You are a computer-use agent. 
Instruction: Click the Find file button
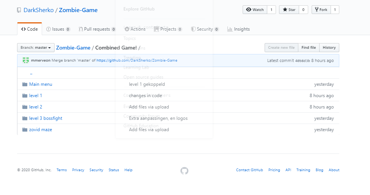[309, 48]
